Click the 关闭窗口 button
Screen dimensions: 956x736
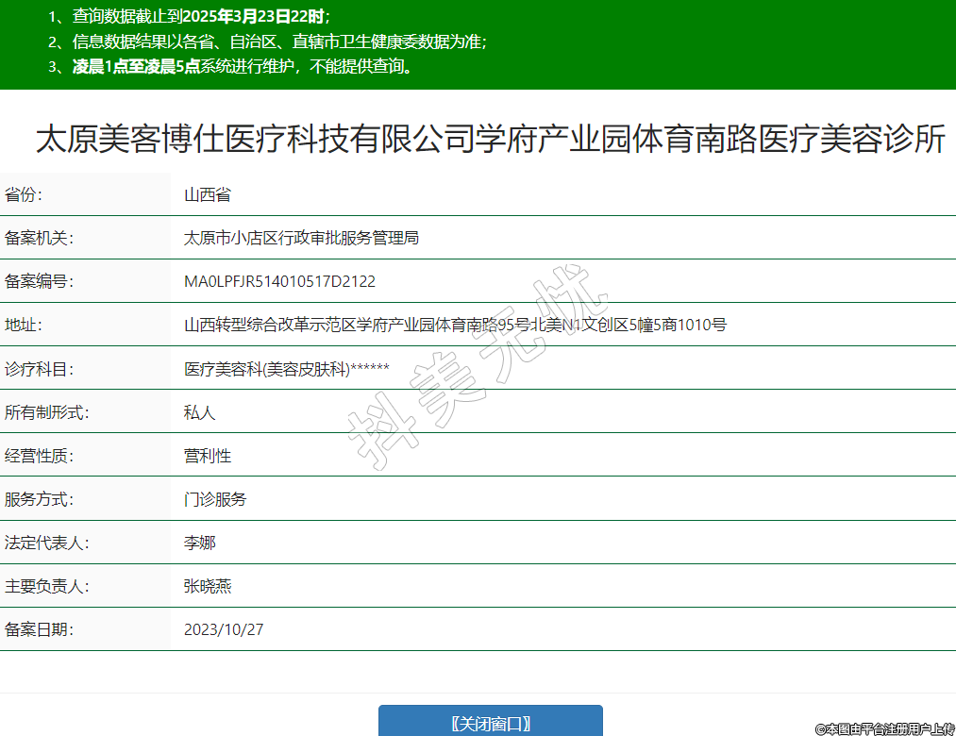click(x=490, y=723)
